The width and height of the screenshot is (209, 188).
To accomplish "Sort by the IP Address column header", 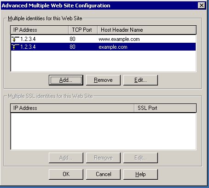I will [40, 30].
